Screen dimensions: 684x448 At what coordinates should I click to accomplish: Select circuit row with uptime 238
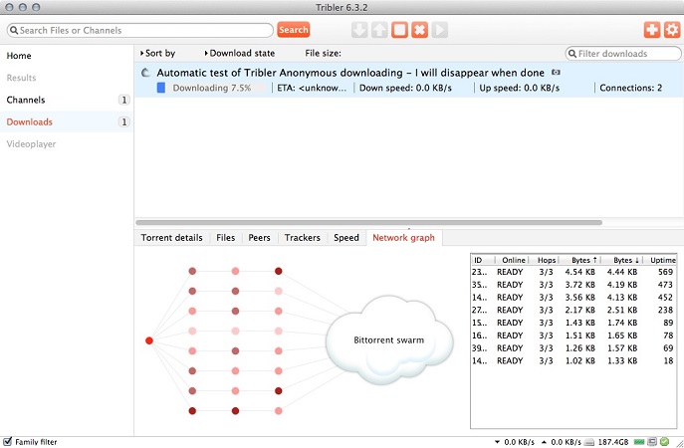pyautogui.click(x=573, y=310)
